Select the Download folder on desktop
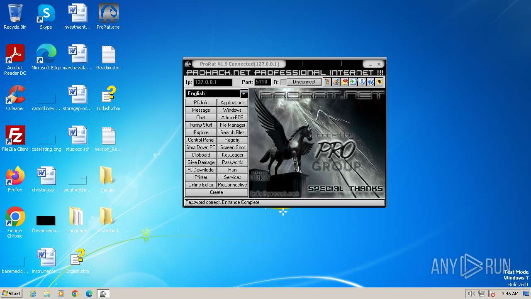 (x=108, y=221)
